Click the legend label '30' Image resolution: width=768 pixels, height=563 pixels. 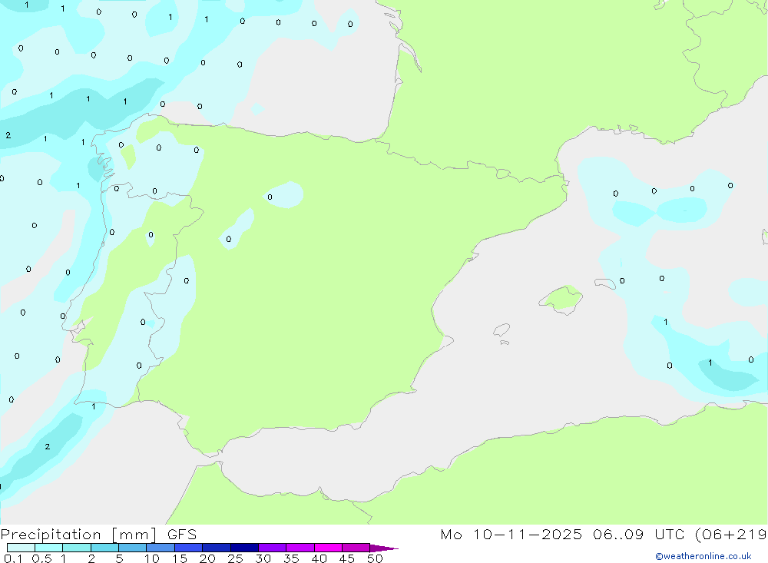point(263,558)
